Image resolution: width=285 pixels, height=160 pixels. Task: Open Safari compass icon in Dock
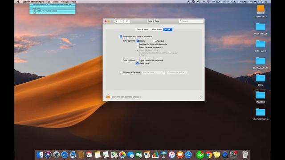65,155
